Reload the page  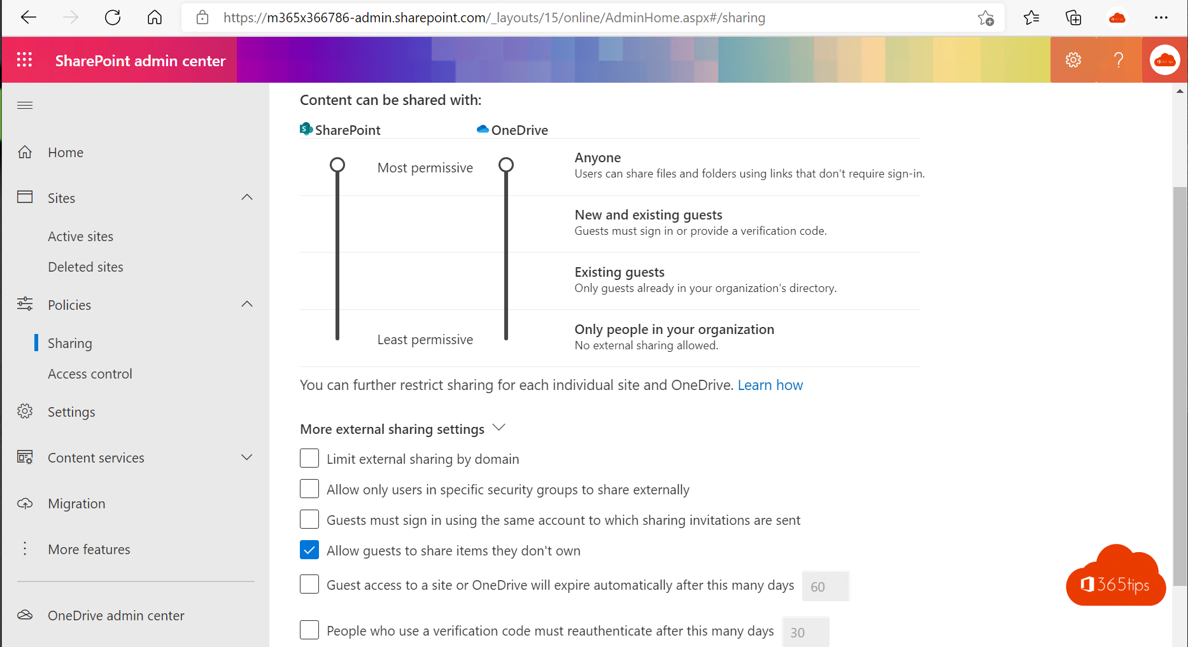(113, 18)
